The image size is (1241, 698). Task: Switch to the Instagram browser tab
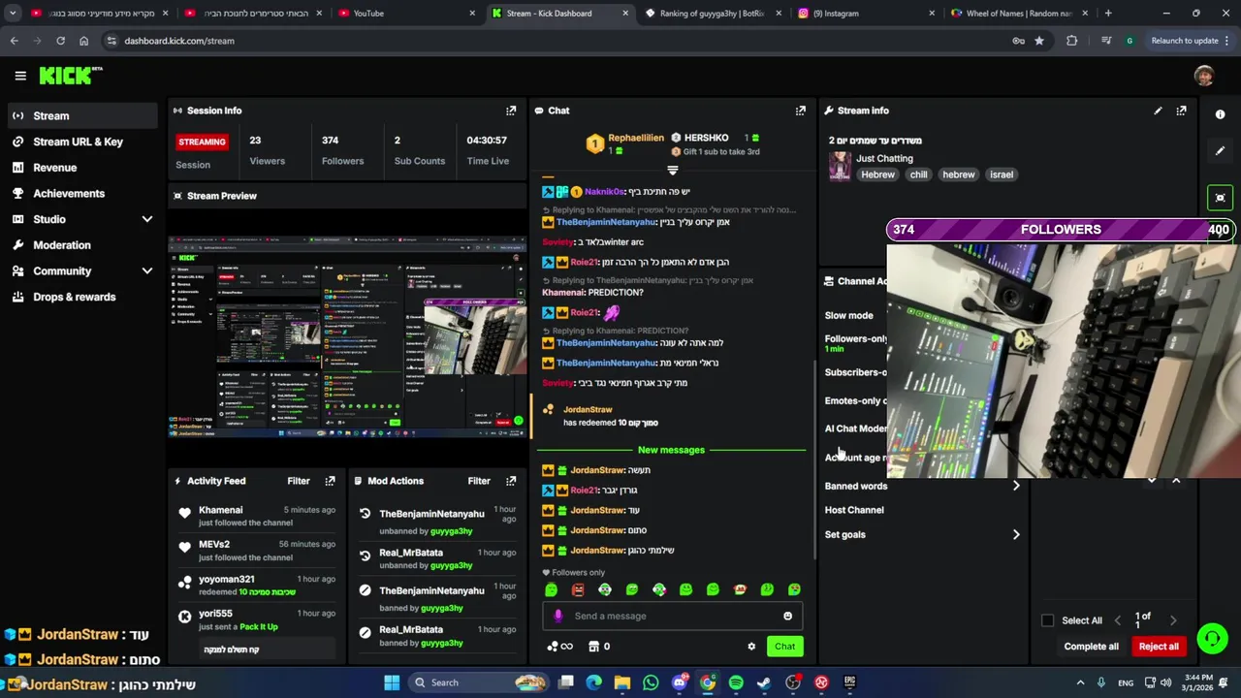click(868, 14)
